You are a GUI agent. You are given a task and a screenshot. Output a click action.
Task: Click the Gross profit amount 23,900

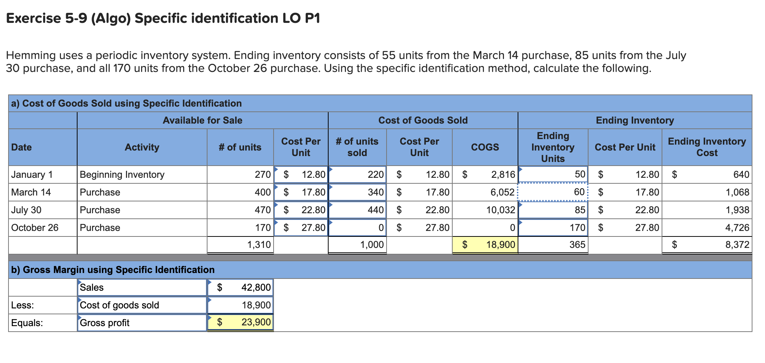point(240,323)
